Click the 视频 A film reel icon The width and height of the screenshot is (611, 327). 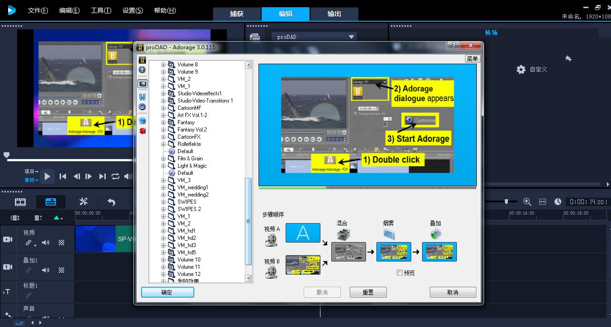[x=272, y=240]
